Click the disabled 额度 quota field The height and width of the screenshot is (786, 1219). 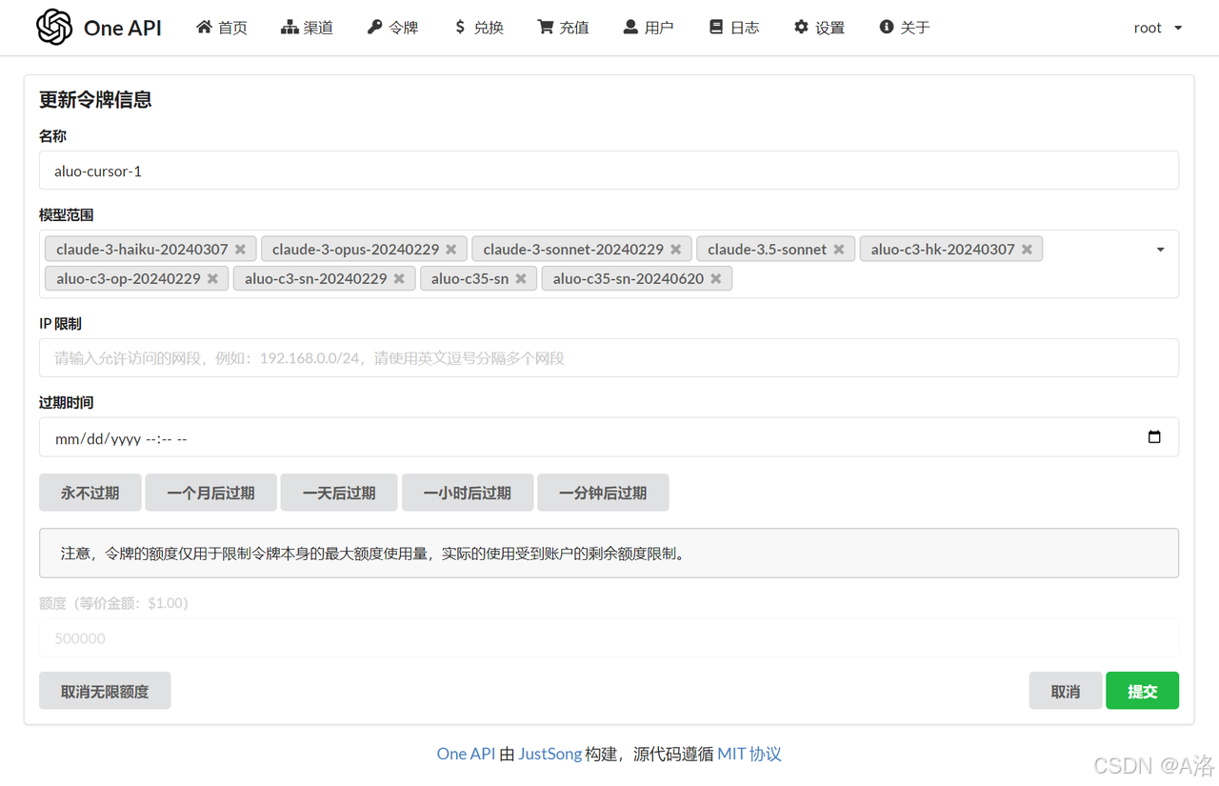609,638
